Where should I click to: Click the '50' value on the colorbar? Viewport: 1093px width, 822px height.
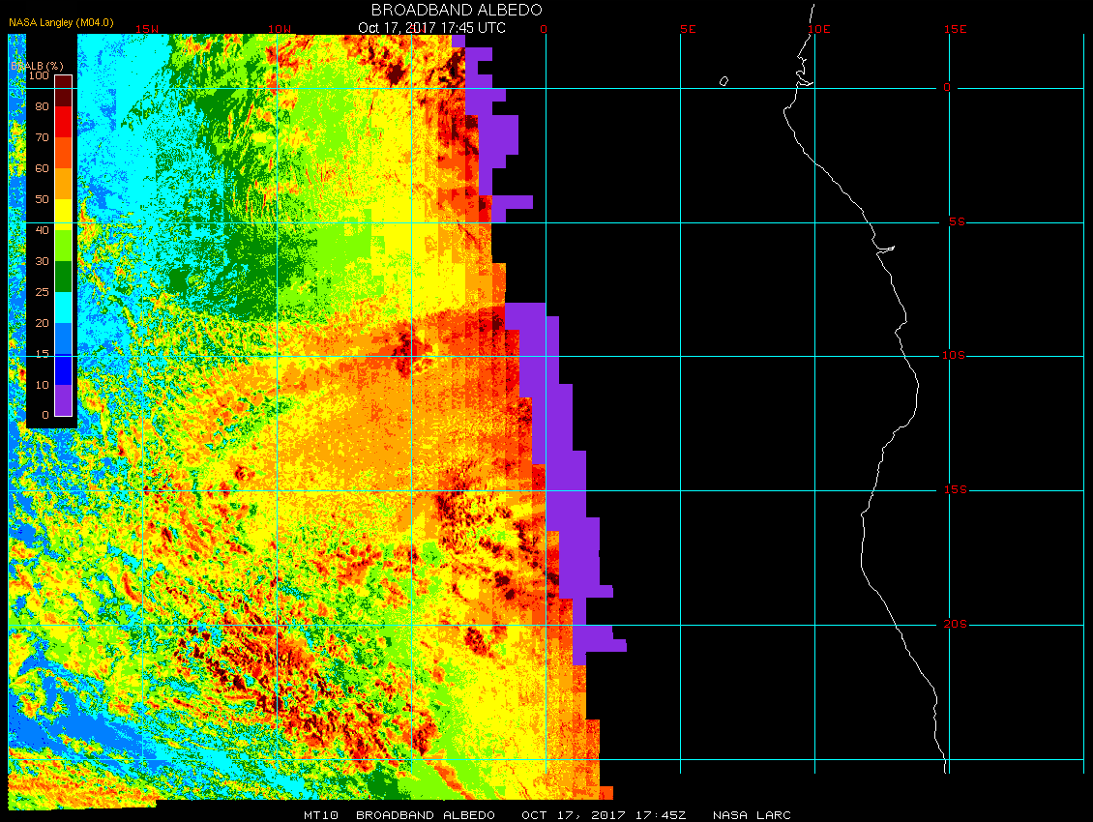(x=42, y=199)
